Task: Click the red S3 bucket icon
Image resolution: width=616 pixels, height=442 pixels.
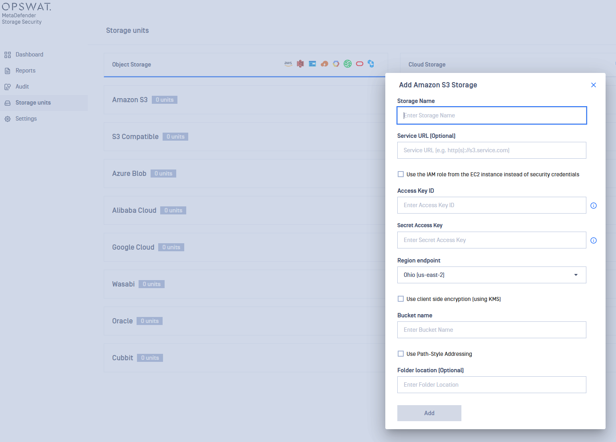Action: 300,64
